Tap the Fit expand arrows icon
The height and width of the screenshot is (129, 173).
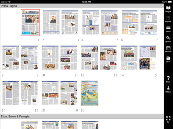[x=168, y=119]
